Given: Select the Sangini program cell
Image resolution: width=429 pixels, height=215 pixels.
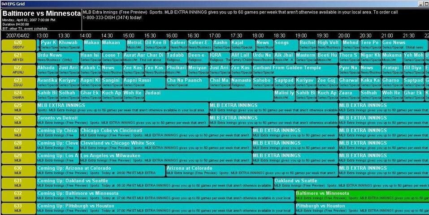Looking at the screenshot, I should click(112, 83).
